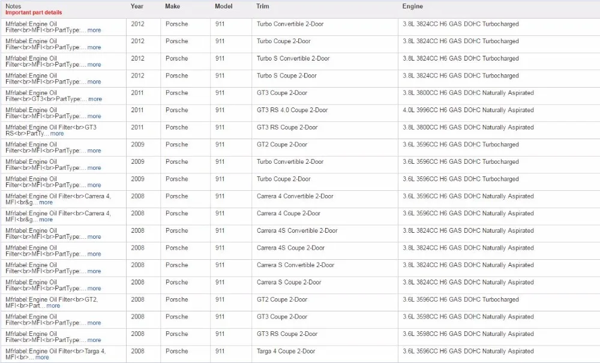
Task: Show more notes for GT3 RS 4.0 Coupe
Action: click(94, 116)
